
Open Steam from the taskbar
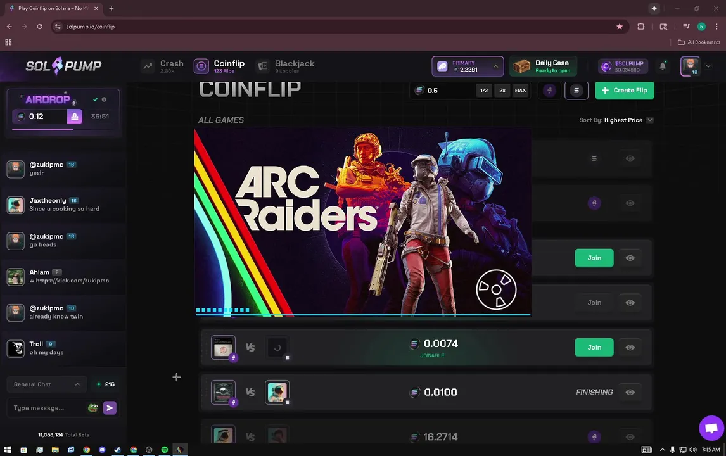tap(118, 450)
